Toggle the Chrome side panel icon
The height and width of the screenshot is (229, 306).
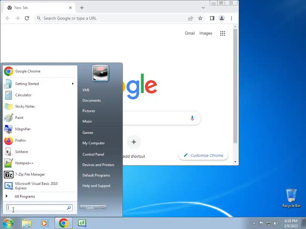[212, 18]
